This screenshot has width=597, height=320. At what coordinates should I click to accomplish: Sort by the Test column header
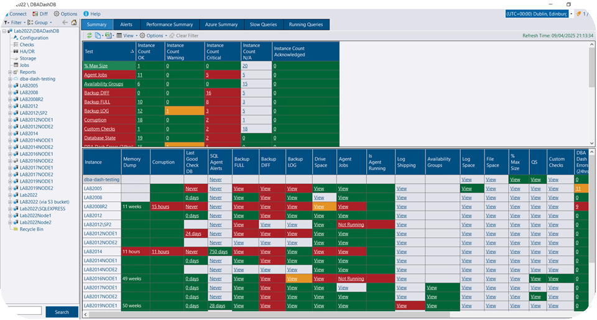pos(109,52)
